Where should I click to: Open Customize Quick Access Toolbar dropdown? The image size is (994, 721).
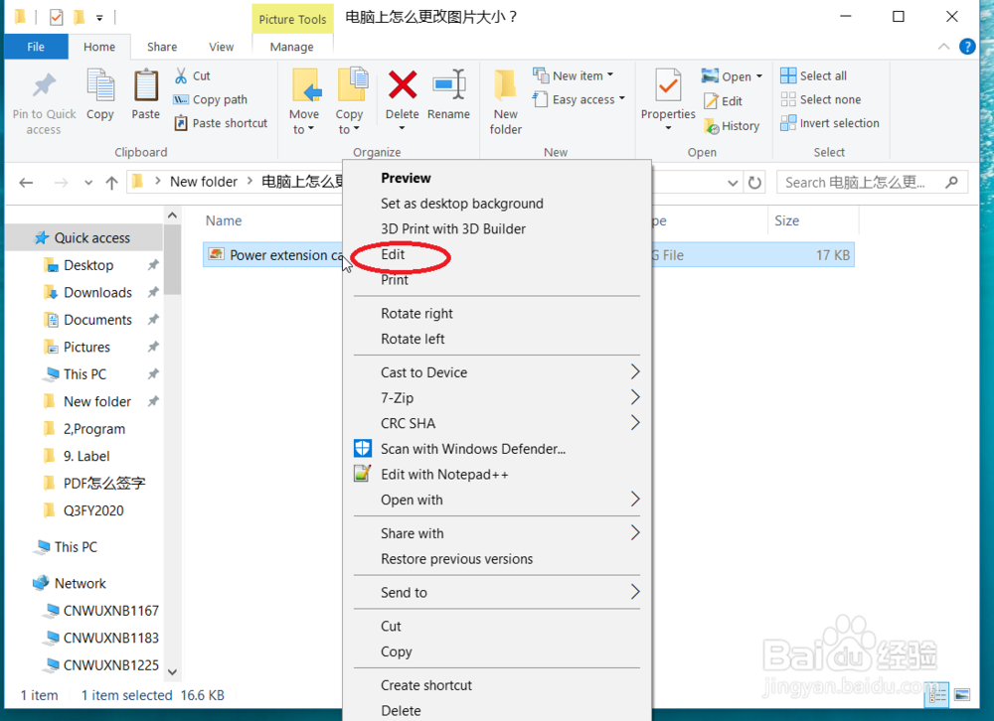(99, 17)
